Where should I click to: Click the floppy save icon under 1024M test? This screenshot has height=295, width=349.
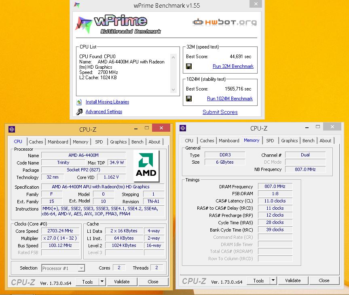pyautogui.click(x=189, y=99)
